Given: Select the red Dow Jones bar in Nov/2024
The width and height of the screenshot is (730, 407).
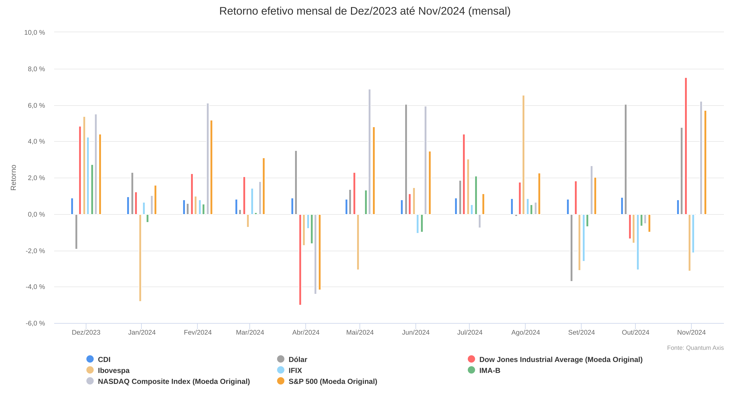Looking at the screenshot, I should pos(686,146).
